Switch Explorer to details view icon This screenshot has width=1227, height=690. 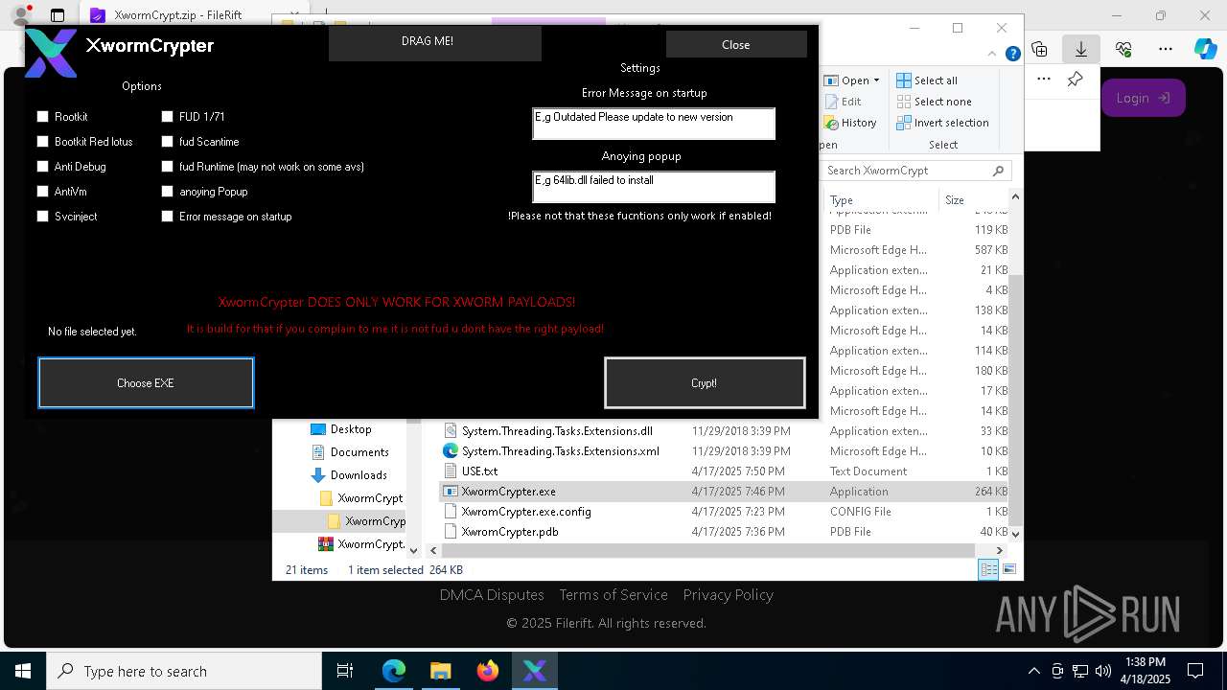click(988, 570)
